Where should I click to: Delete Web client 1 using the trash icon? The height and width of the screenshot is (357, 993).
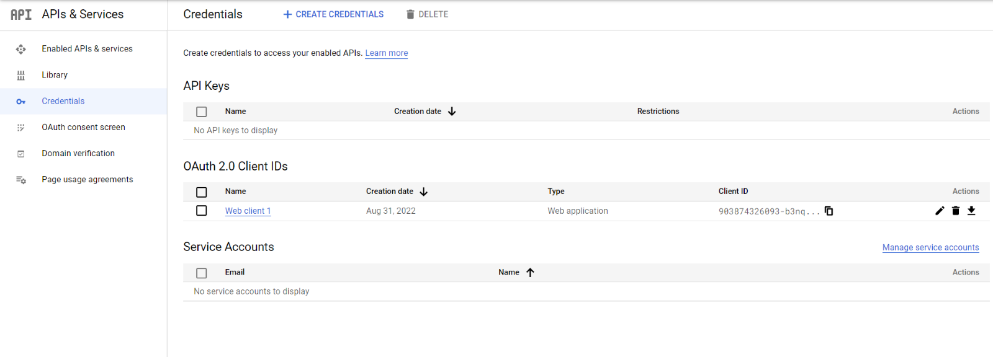956,211
